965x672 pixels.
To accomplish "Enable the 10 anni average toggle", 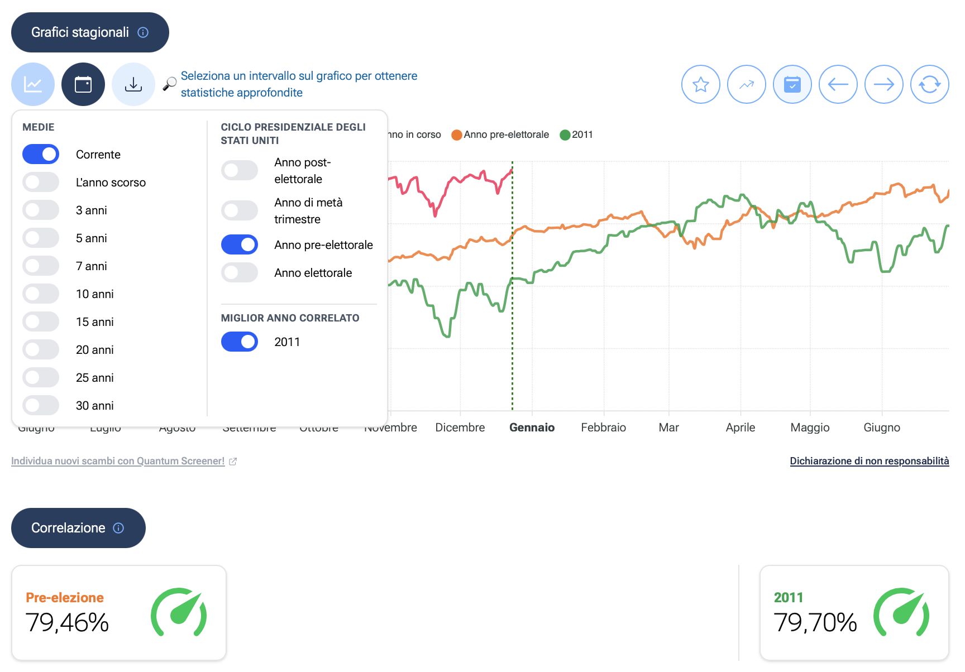I will 41,294.
